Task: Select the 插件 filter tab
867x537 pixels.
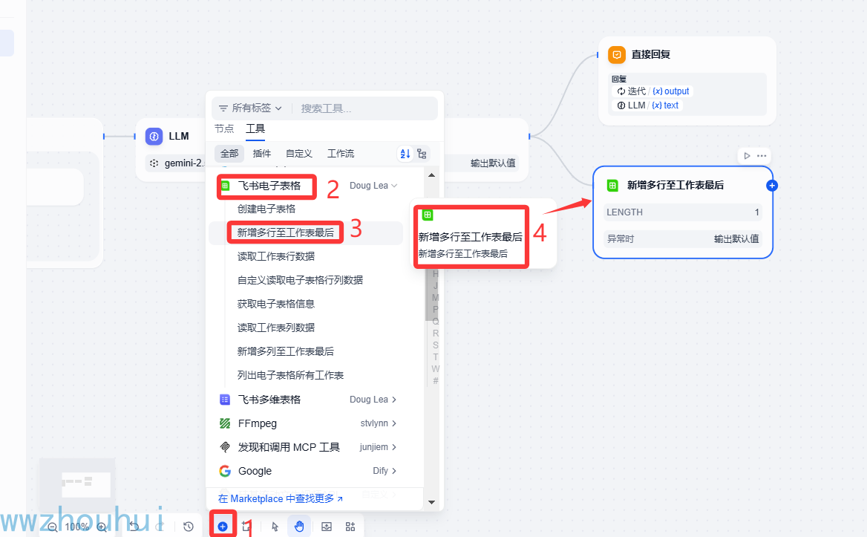Action: tap(261, 154)
